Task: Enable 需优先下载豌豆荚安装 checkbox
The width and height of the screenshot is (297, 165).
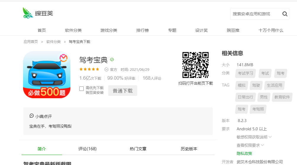Action: [81, 89]
